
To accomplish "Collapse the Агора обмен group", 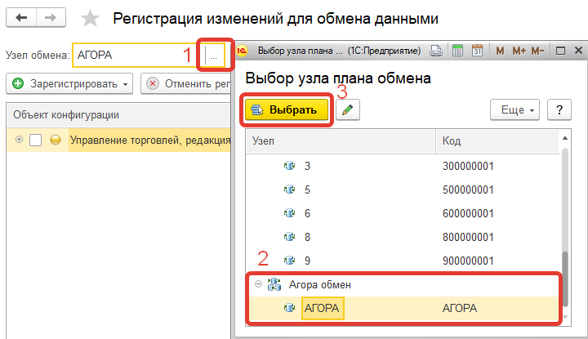I will (x=258, y=284).
